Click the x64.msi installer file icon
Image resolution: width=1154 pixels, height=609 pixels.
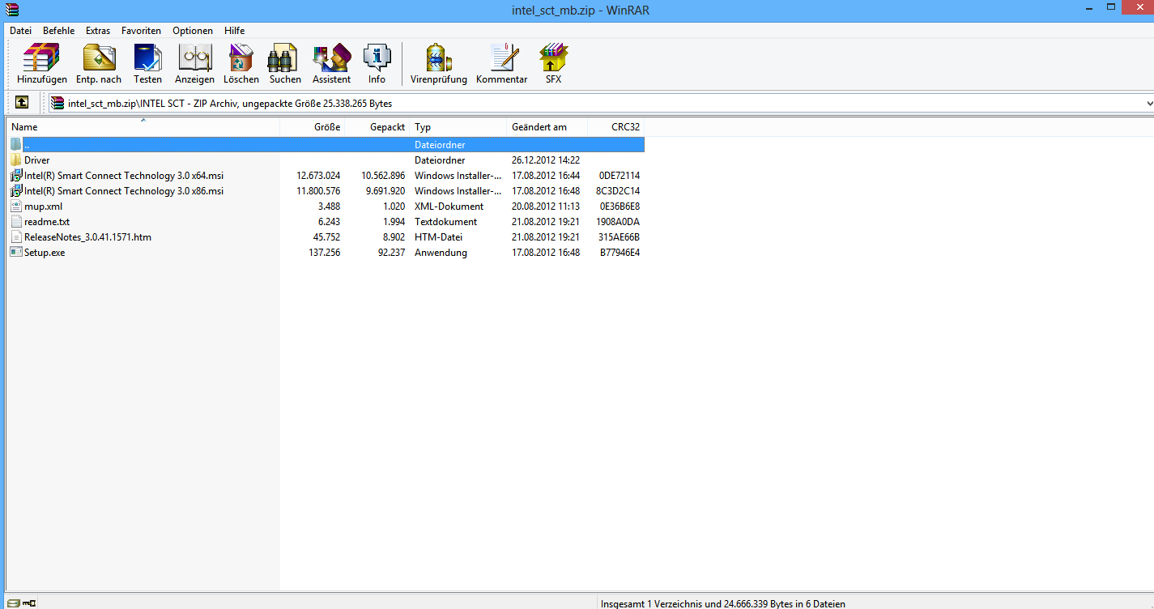point(16,175)
